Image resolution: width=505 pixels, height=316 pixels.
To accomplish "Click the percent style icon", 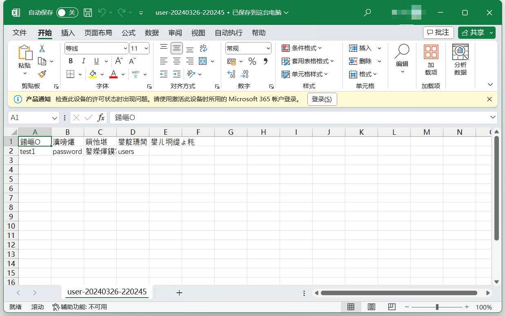I will (x=252, y=62).
